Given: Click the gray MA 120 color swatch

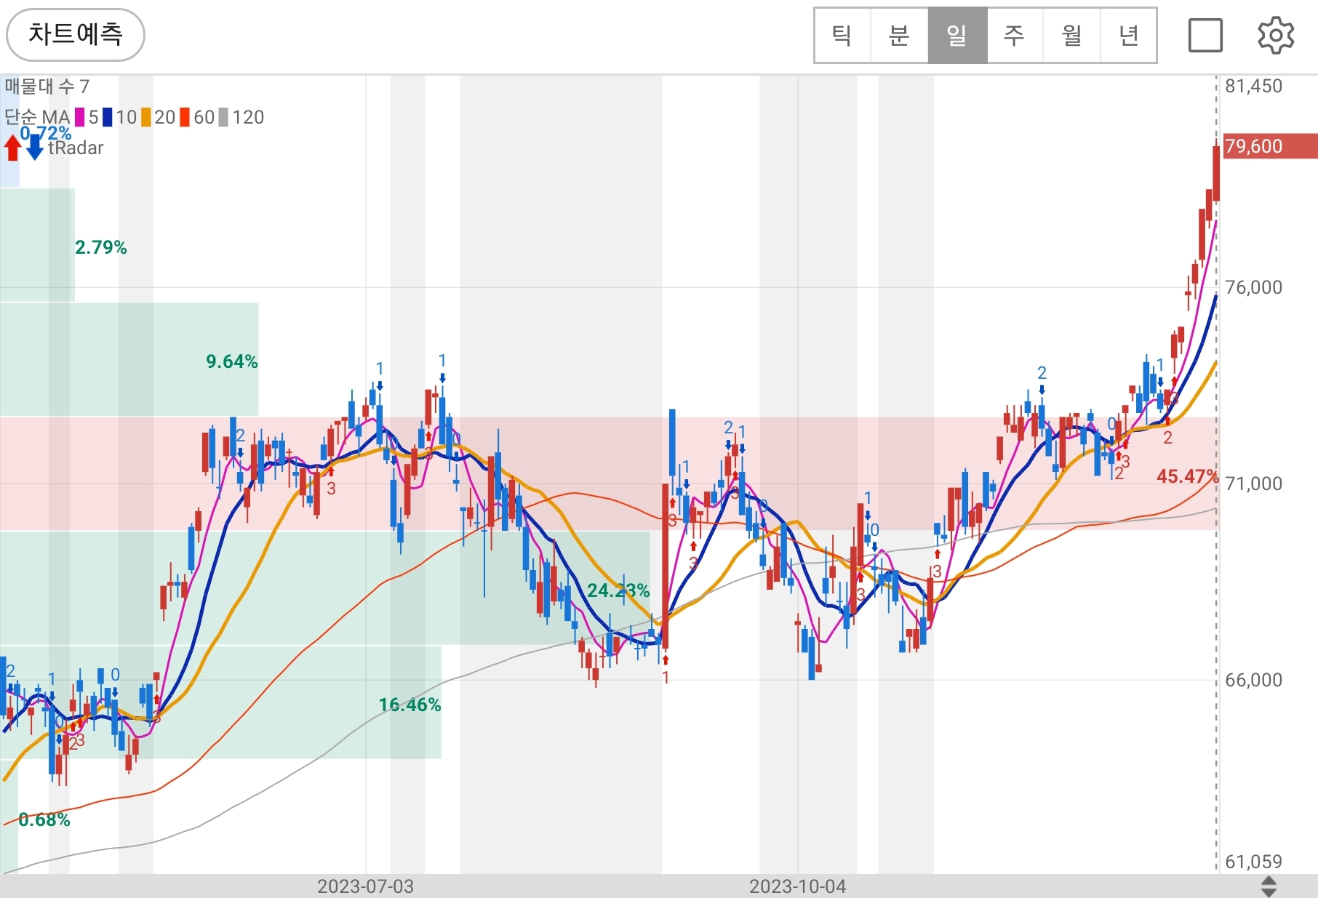Looking at the screenshot, I should tap(224, 117).
